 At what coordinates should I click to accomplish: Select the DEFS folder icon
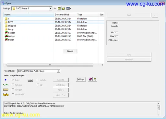(x=6, y=22)
